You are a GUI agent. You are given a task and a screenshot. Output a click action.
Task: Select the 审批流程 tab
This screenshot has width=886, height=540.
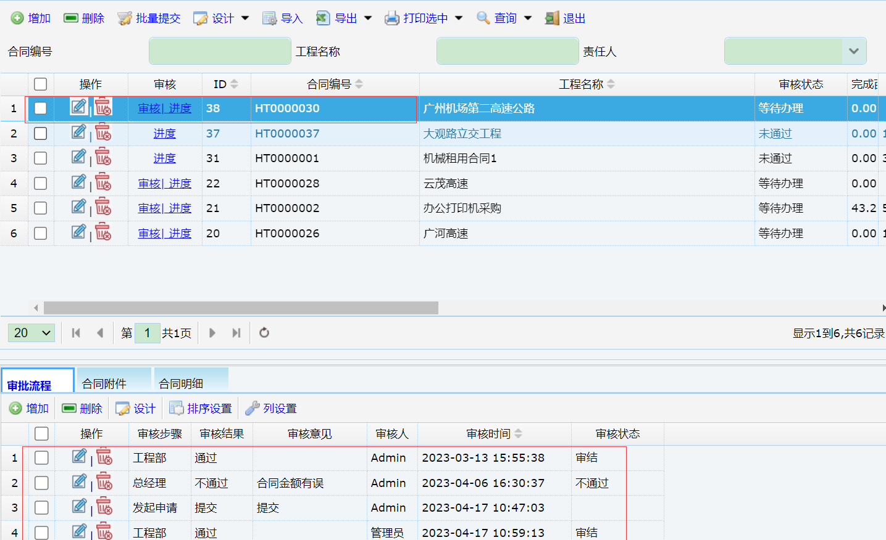tap(38, 382)
